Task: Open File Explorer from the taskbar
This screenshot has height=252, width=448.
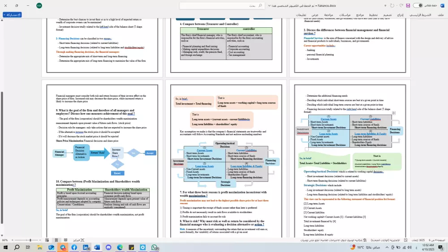Action: (x=39, y=247)
